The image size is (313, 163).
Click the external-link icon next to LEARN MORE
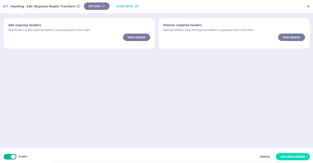[137, 6]
